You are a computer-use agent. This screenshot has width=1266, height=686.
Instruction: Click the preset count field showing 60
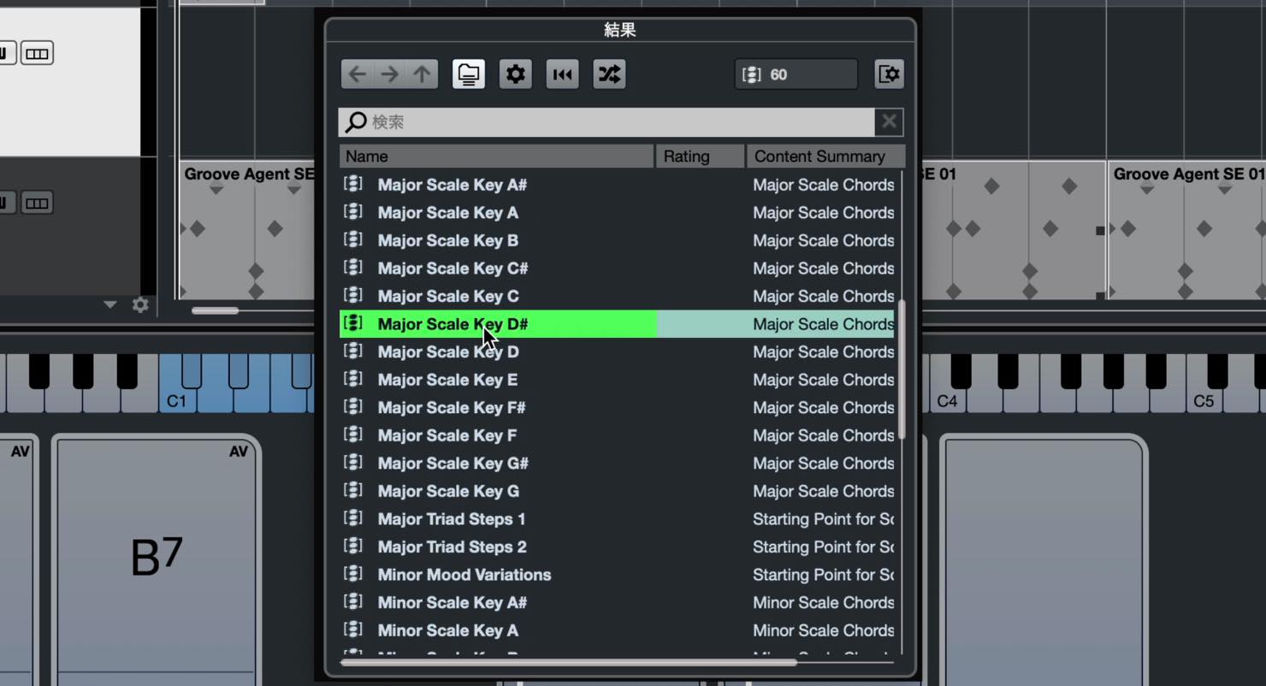coord(796,74)
